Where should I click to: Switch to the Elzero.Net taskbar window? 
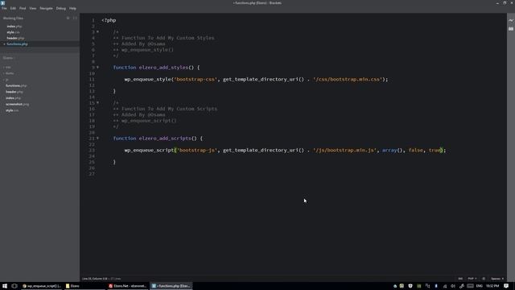(x=128, y=286)
